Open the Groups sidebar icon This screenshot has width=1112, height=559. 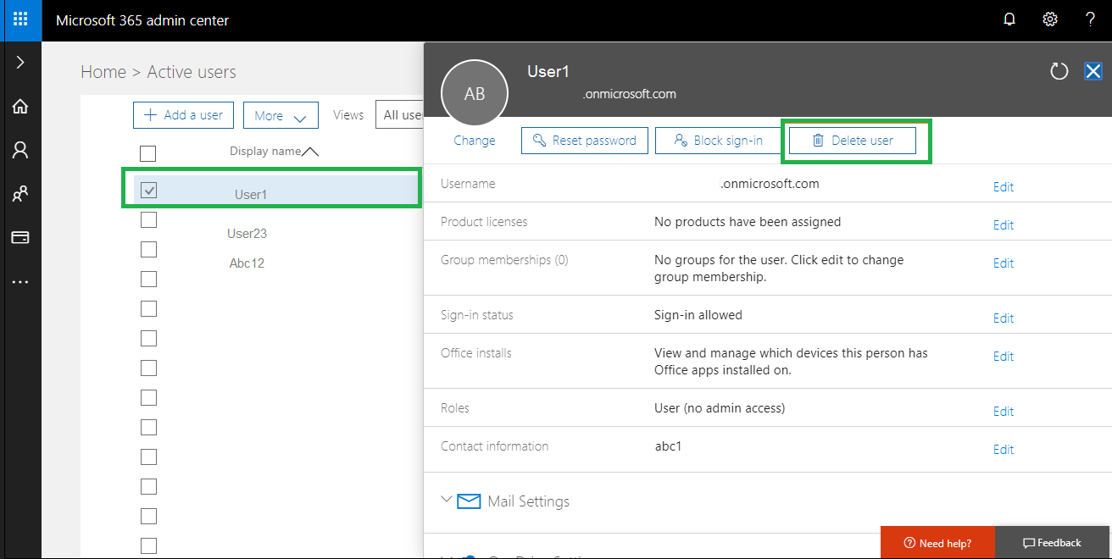click(x=20, y=194)
